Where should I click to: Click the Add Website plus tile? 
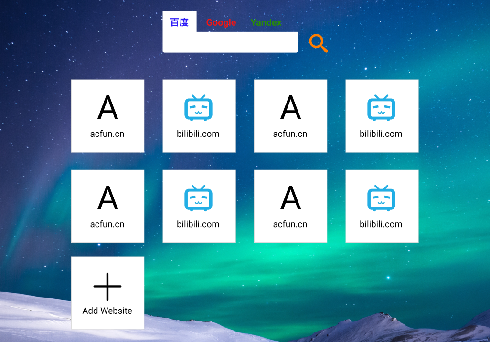click(107, 293)
